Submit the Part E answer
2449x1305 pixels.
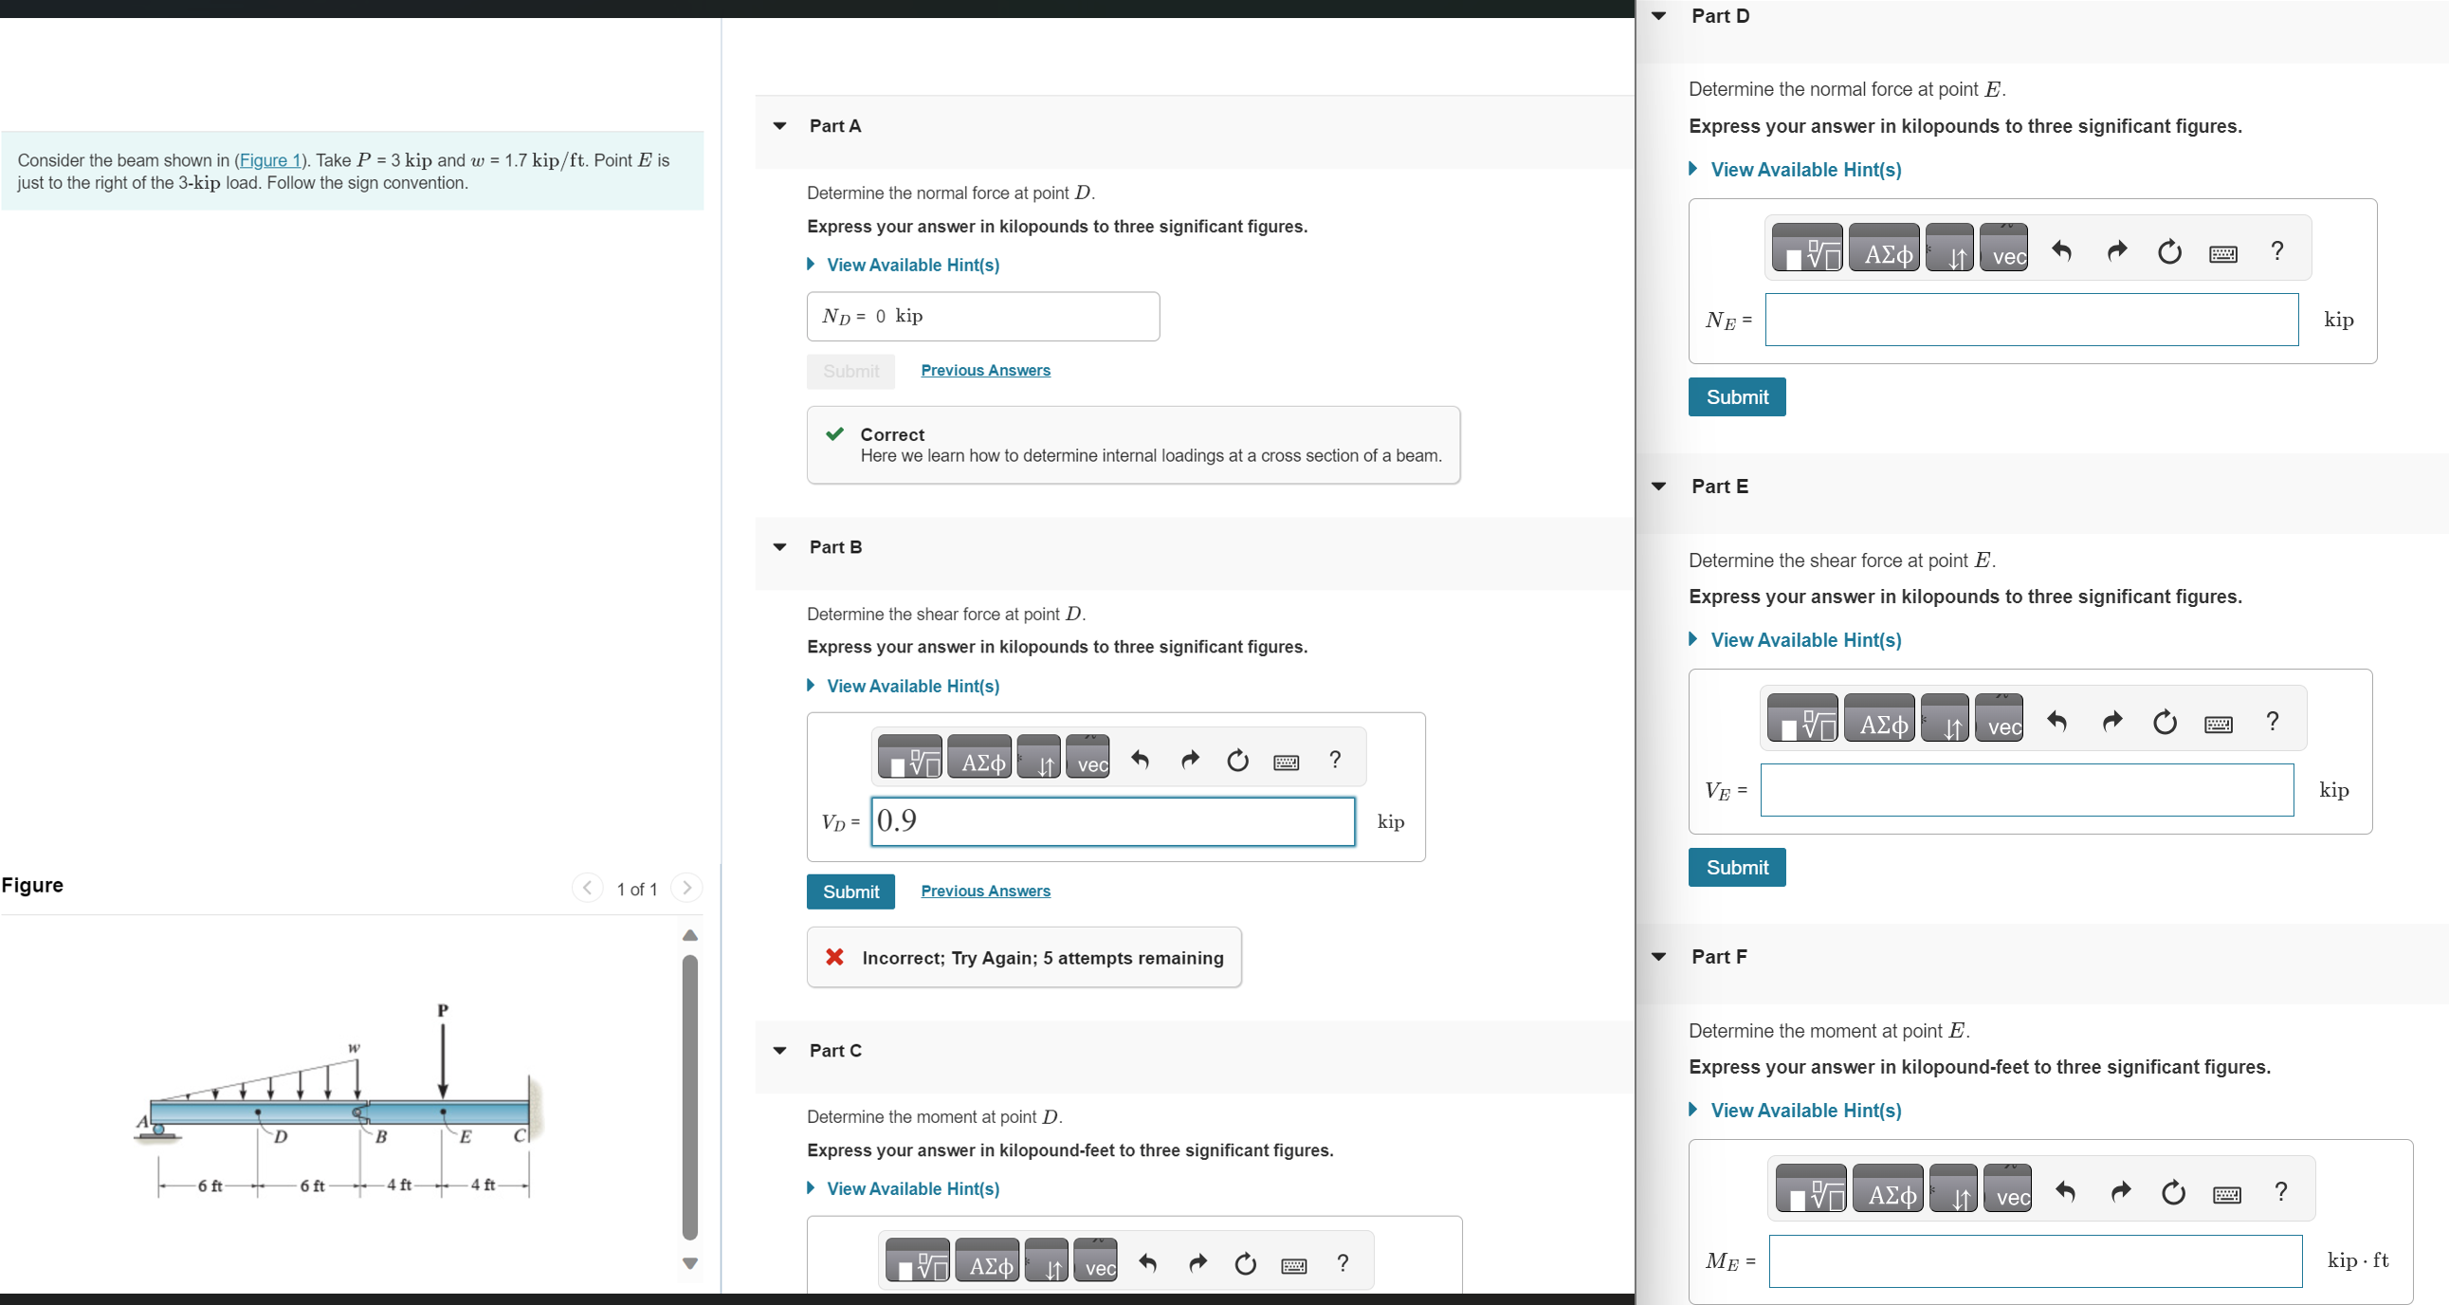click(x=1736, y=867)
